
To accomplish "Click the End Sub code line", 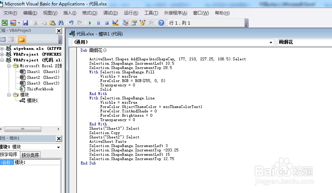I will [x=88, y=163].
